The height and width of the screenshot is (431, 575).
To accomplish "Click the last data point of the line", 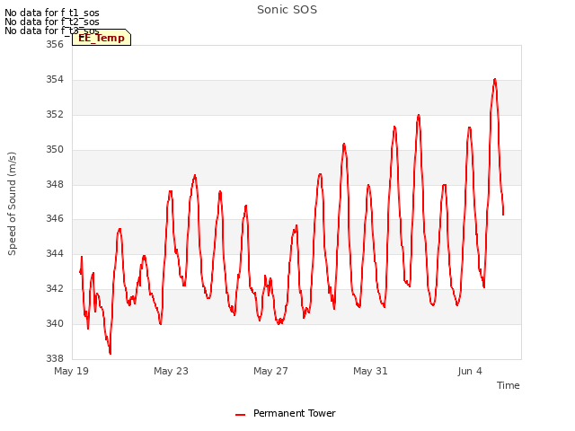I will pos(503,215).
